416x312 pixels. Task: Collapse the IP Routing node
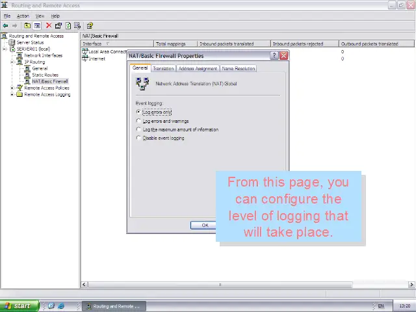[12, 62]
